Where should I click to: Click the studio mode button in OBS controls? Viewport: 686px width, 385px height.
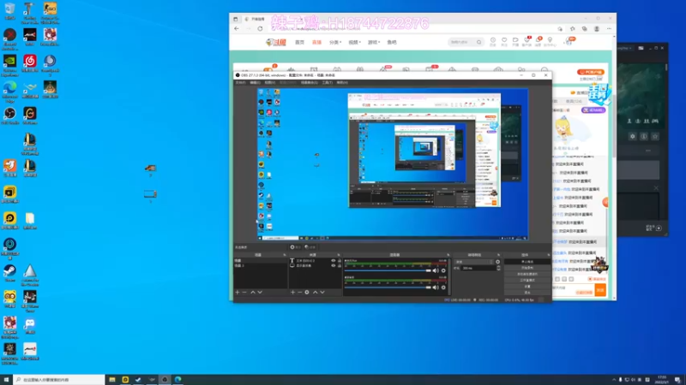(527, 280)
